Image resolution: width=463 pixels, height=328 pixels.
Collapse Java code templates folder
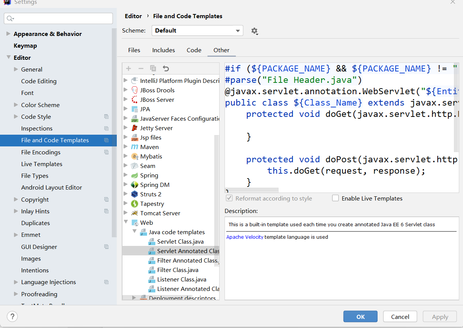(x=134, y=232)
